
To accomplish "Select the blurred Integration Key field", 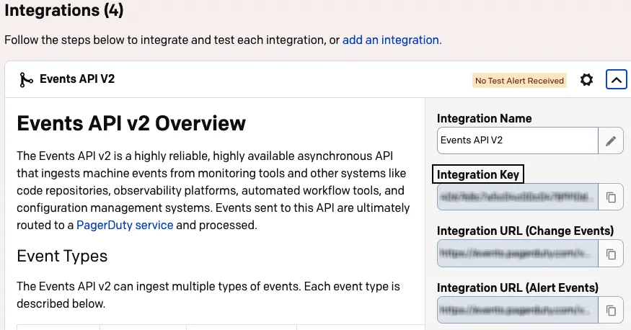I will point(518,197).
